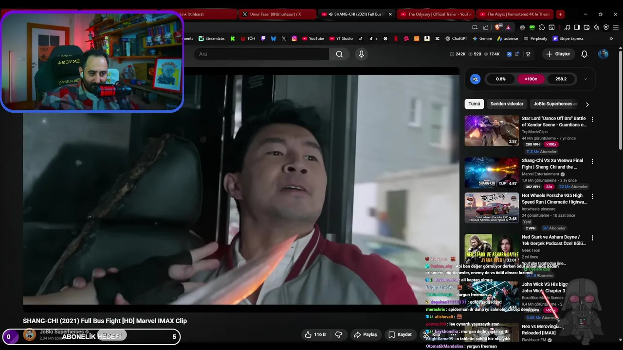Show more filter chips with right arrow
This screenshot has height=350, width=623.
[587, 104]
